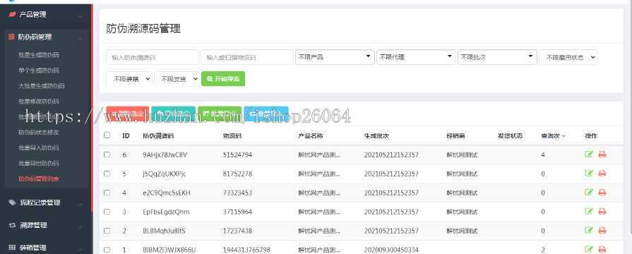Open the 不限产品 dropdown
This screenshot has width=632, height=254.
tap(335, 57)
